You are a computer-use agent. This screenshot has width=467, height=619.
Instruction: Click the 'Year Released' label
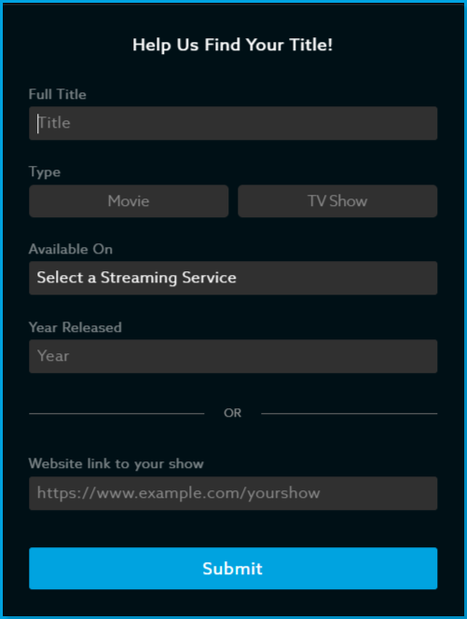tap(75, 327)
